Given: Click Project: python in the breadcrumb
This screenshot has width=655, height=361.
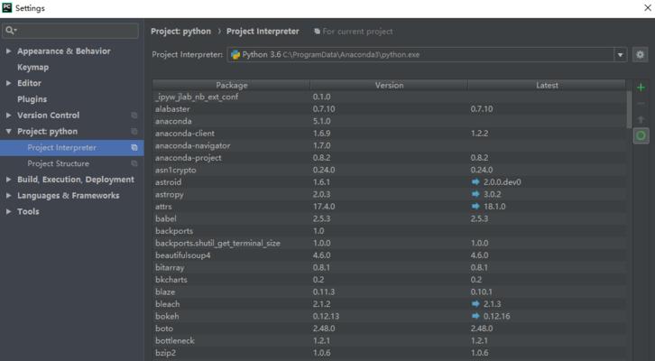Looking at the screenshot, I should (180, 32).
